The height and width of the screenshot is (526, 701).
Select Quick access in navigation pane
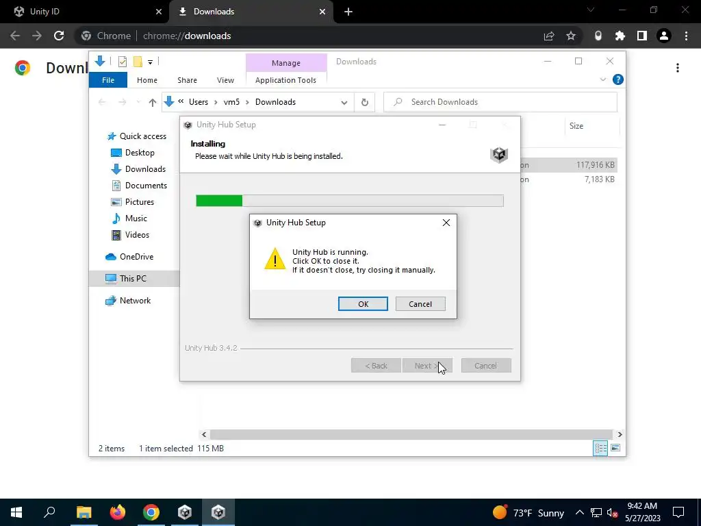136,136
